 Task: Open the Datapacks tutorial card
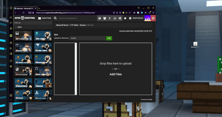23,95
